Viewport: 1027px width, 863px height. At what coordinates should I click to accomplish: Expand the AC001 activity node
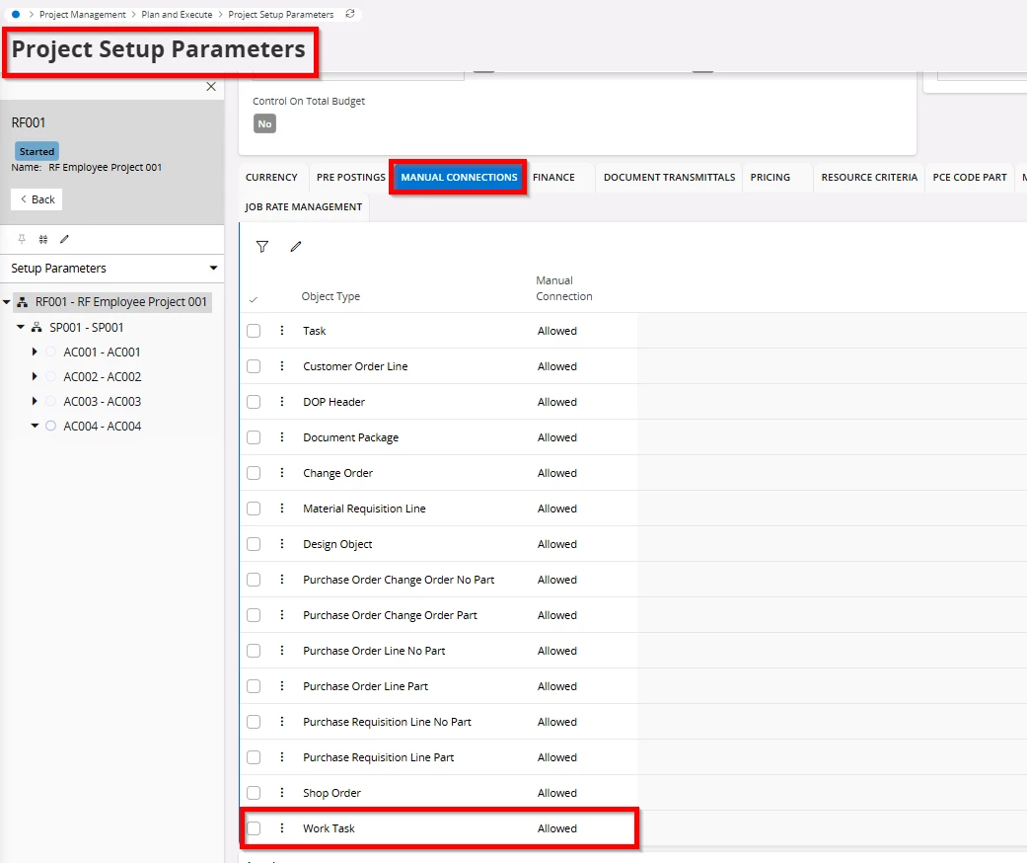[x=35, y=353]
